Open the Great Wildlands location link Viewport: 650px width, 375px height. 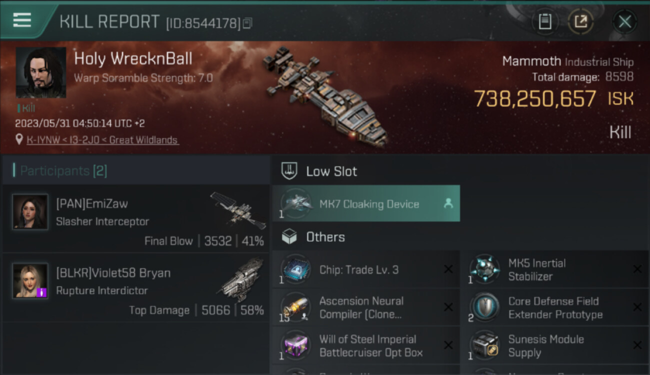click(102, 140)
